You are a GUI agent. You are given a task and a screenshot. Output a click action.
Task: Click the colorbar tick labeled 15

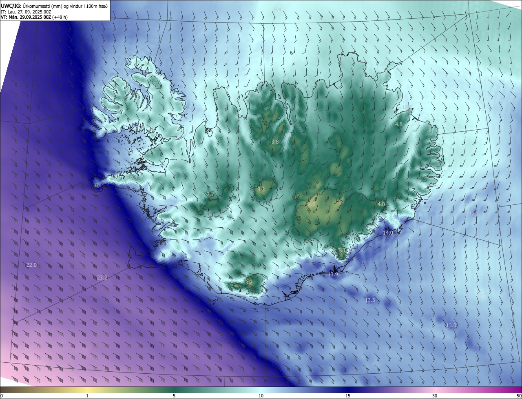(348, 396)
